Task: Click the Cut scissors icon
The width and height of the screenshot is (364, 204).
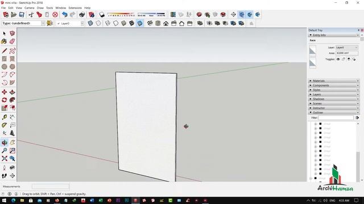Action: (x=31, y=15)
